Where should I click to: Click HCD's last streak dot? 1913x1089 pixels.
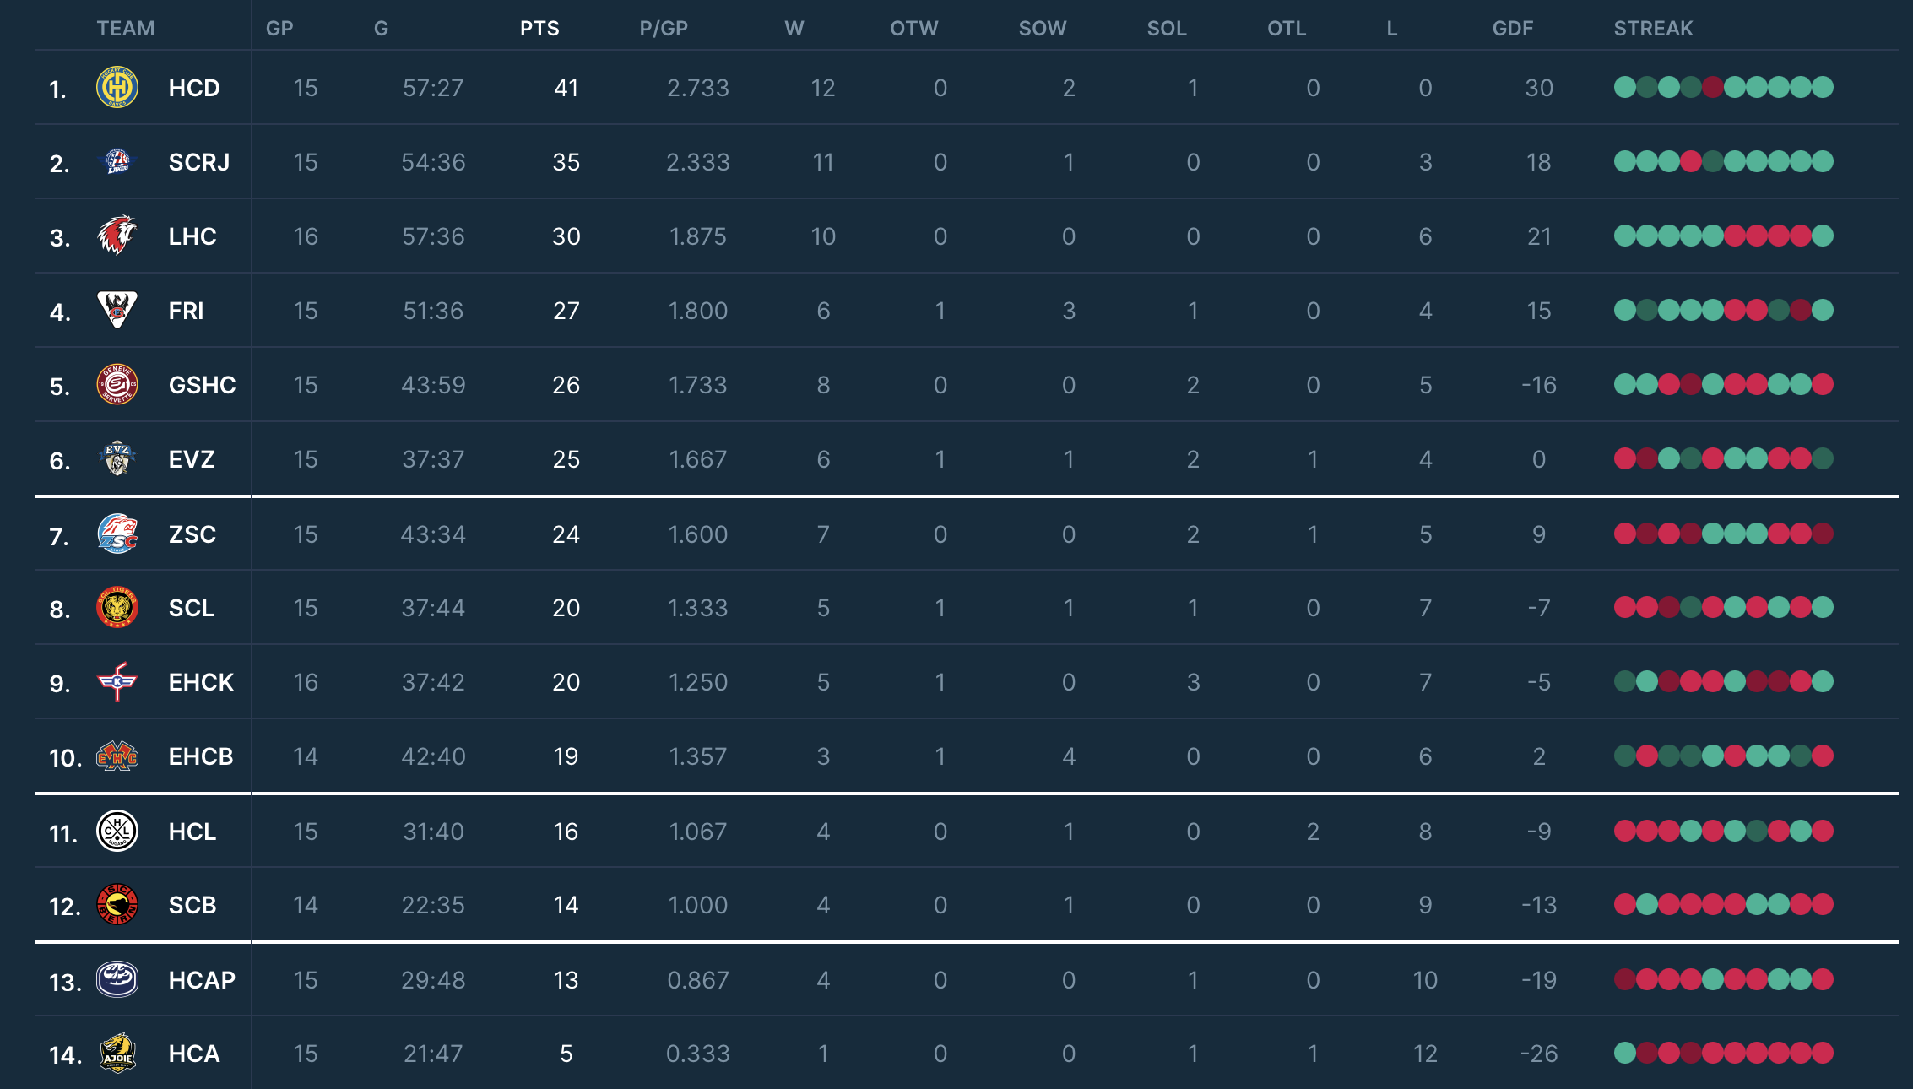tap(1823, 87)
